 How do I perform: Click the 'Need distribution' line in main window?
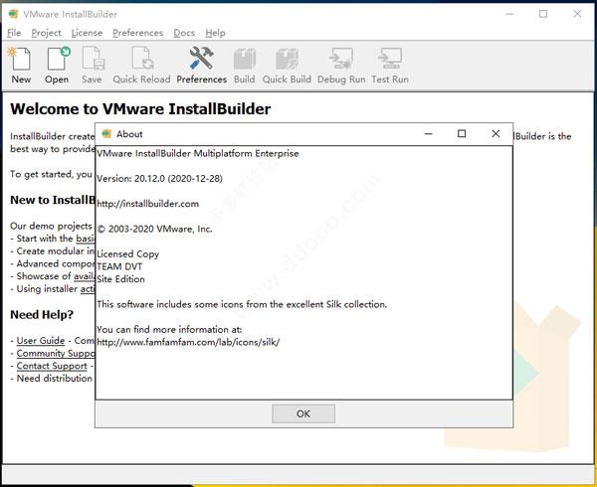pos(52,379)
